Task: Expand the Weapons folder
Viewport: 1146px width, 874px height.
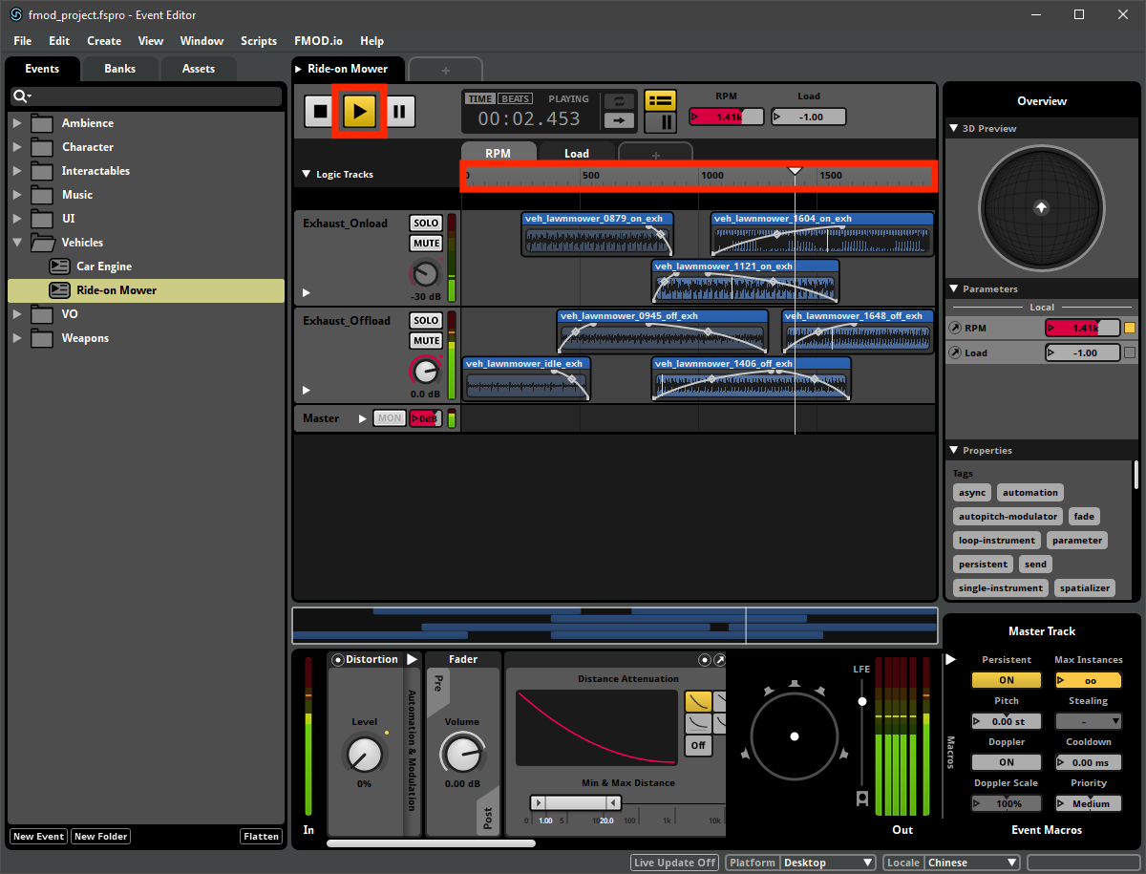Action: 16,338
